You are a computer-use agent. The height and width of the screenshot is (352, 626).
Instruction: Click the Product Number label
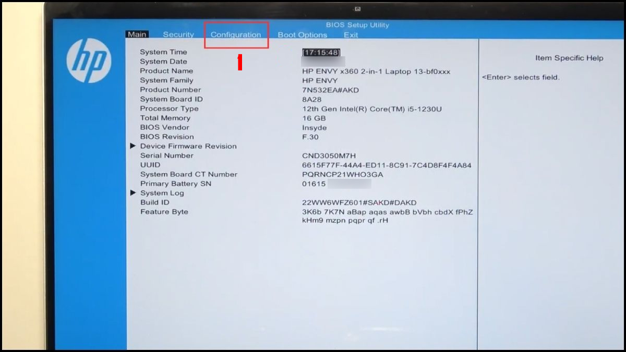(170, 90)
